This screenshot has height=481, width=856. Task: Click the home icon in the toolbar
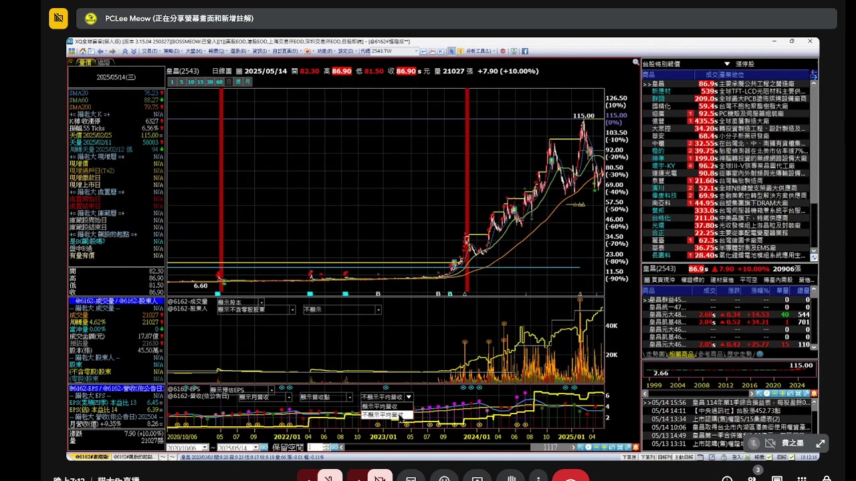[82, 51]
